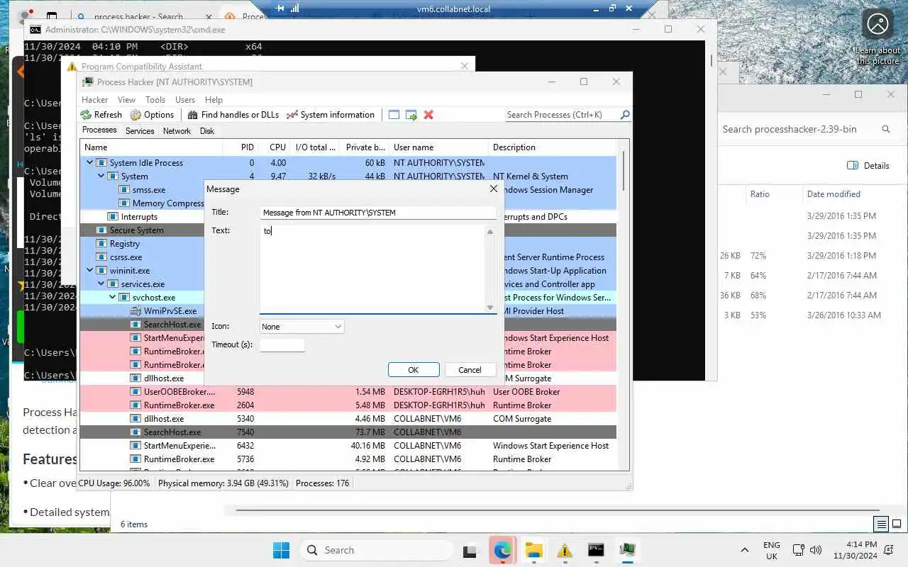Close the Message dialog with its X
Image resolution: width=908 pixels, height=567 pixels.
pyautogui.click(x=494, y=189)
